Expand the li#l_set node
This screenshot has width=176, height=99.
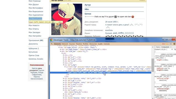click(64, 90)
